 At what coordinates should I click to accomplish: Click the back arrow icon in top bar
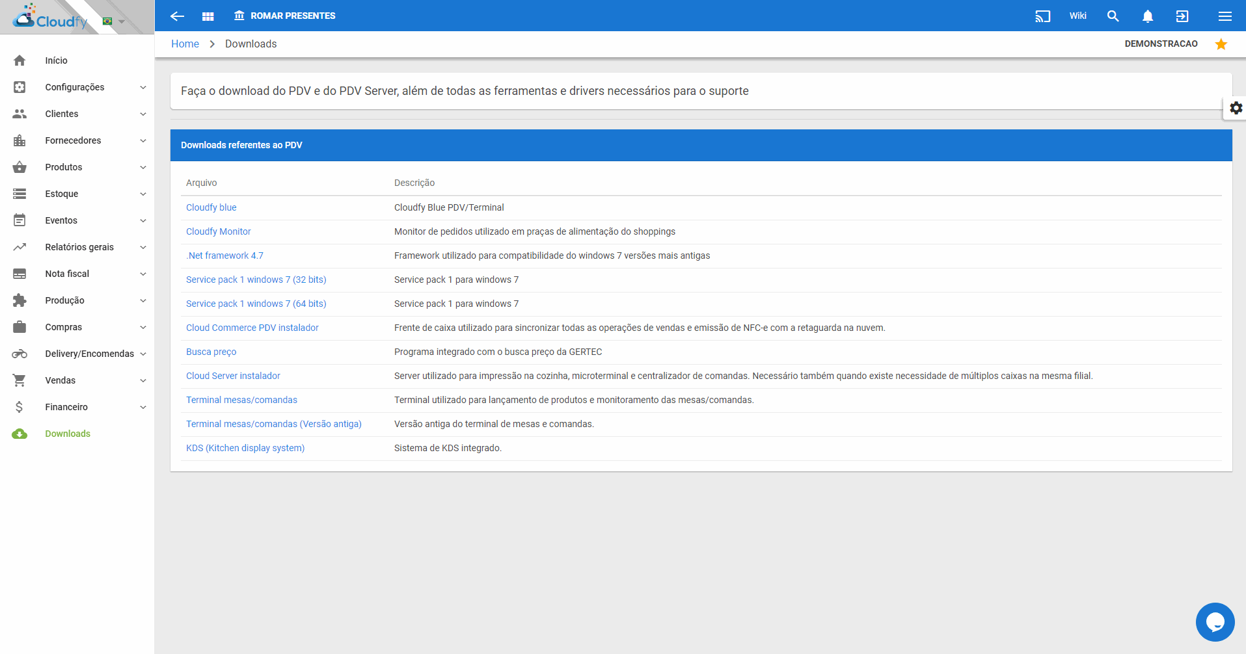click(177, 16)
